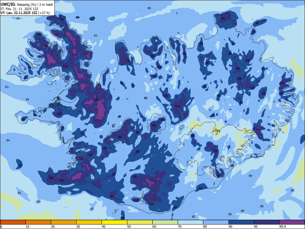Click the '20' tick label under the colour bar

click(53, 227)
